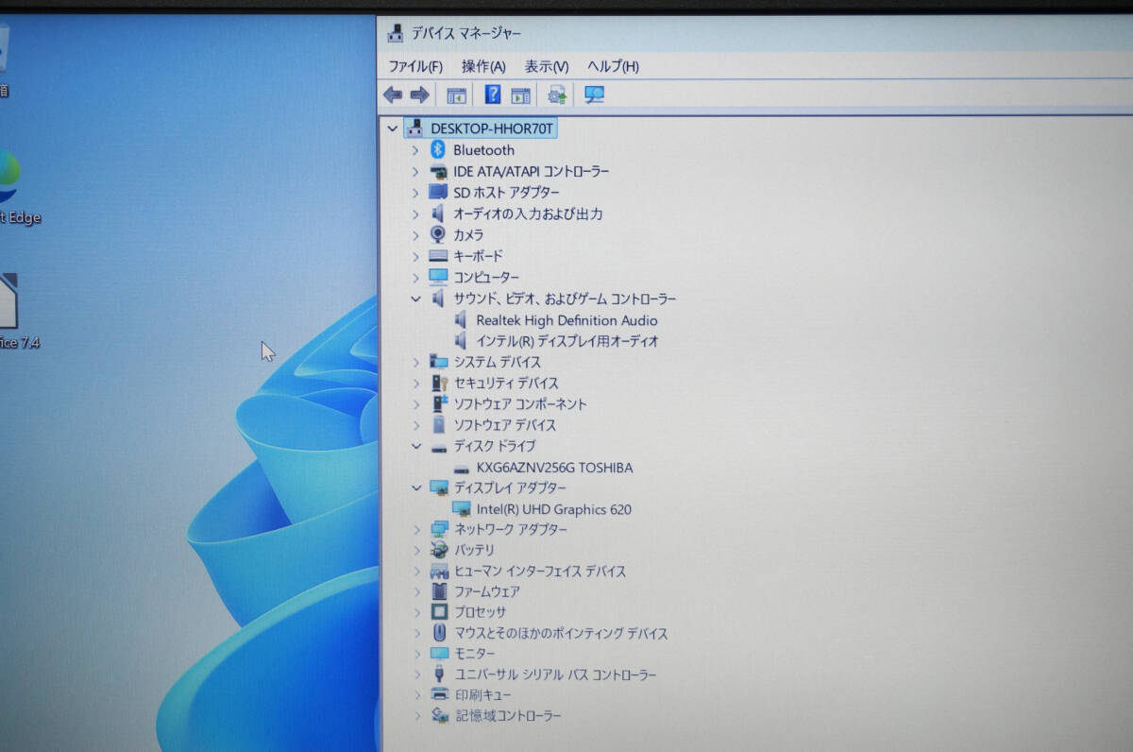Open the ヘルプ(H) menu
The width and height of the screenshot is (1133, 752).
pyautogui.click(x=613, y=66)
